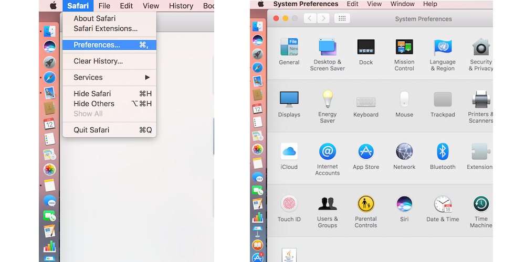Open FaceTime in the Safari window's dock
Screen dimensions: 525x262
click(49, 216)
